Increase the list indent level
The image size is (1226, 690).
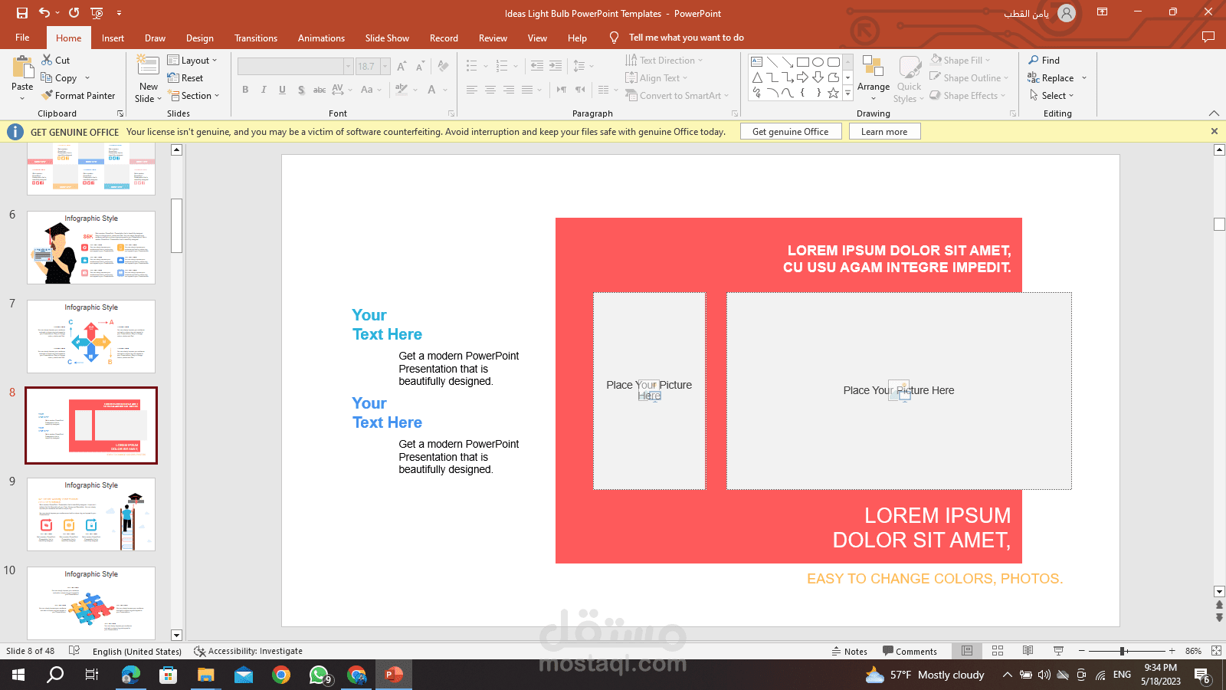[556, 66]
